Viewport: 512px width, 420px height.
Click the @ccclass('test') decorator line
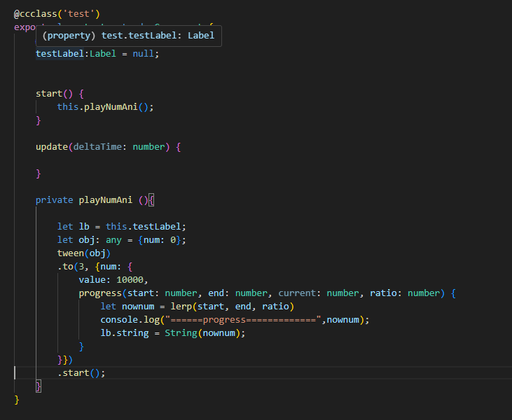click(x=57, y=14)
